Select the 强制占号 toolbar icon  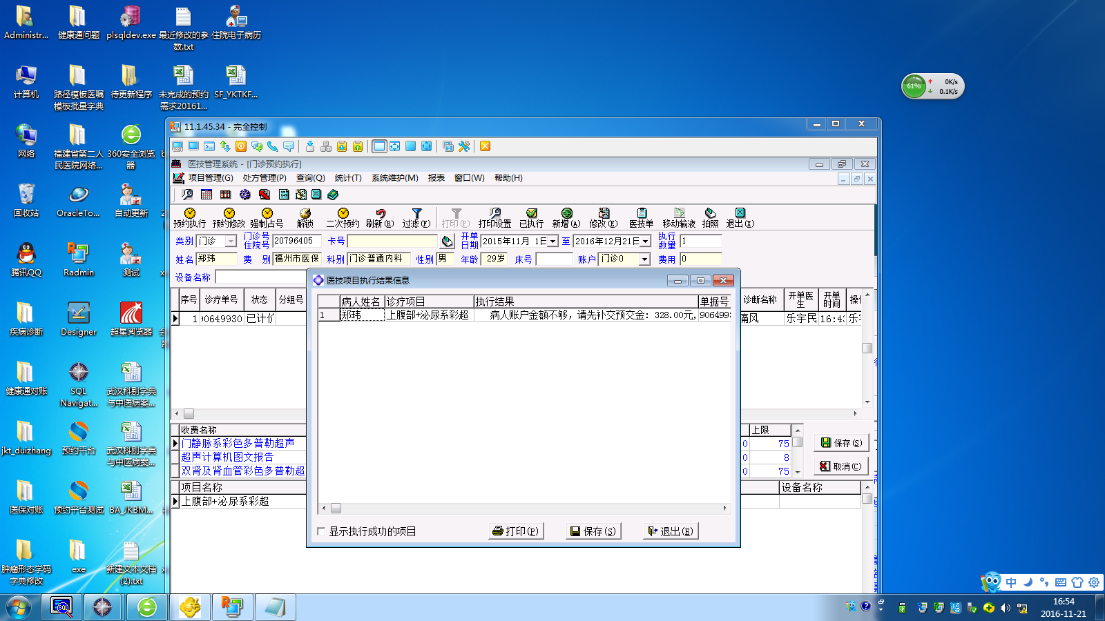click(x=267, y=218)
